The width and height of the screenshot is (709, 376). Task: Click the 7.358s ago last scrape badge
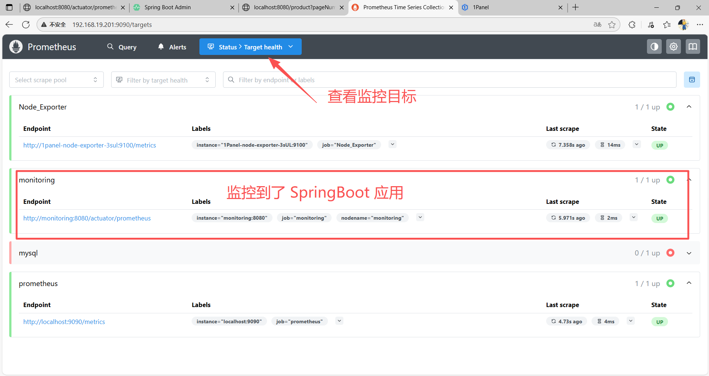point(568,145)
